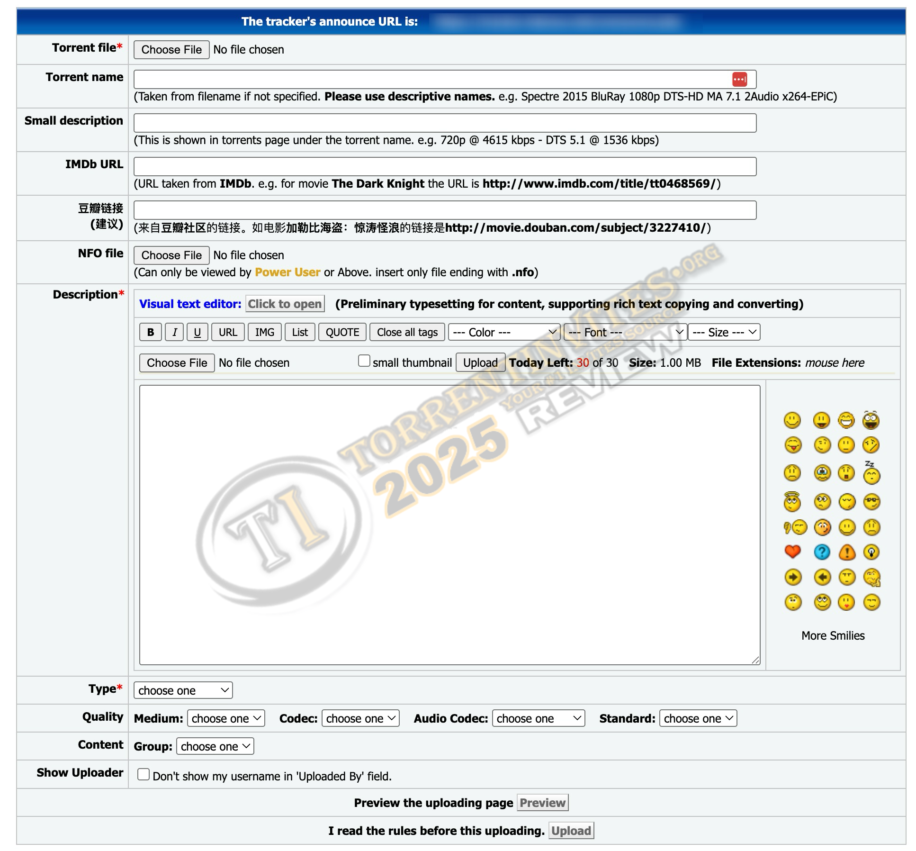Check 'Don't show my username' option
This screenshot has height=851, width=916.
point(144,774)
